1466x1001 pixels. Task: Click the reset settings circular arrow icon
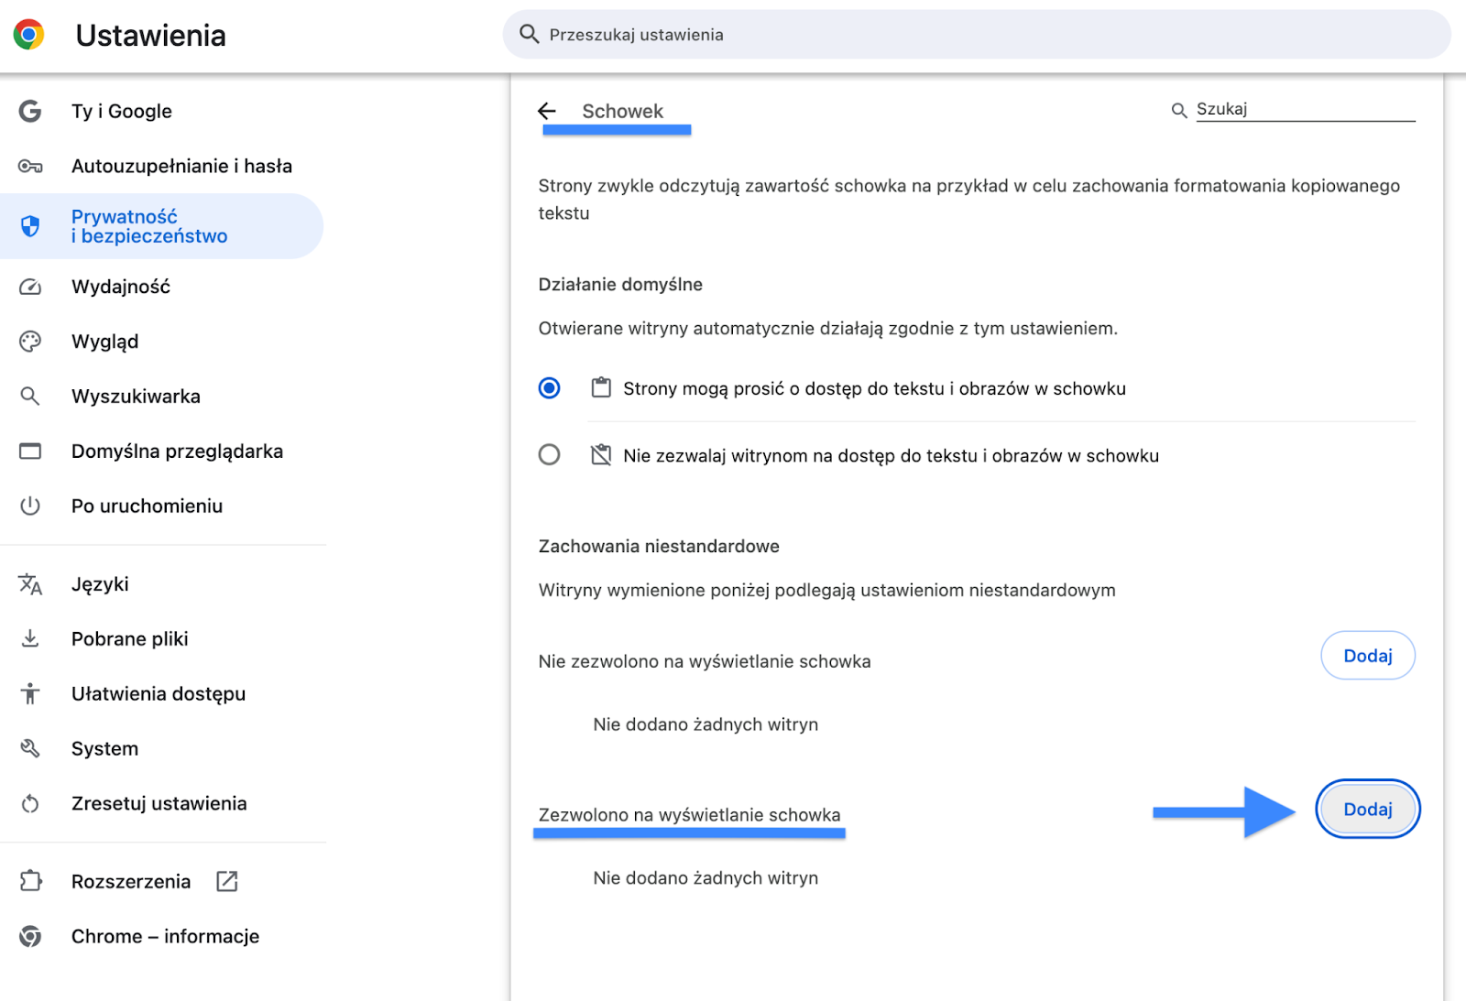30,803
